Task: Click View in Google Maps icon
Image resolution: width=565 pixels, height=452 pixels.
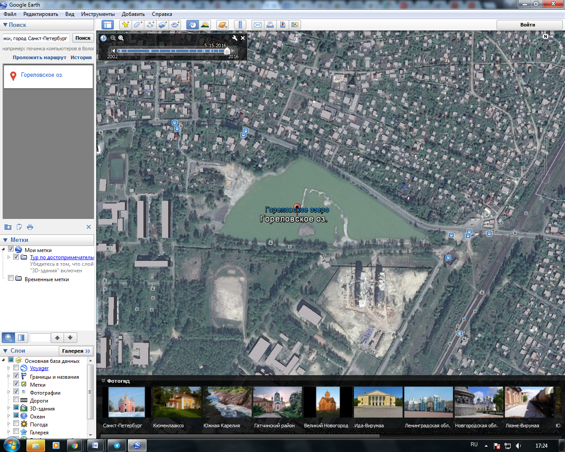Action: coord(294,25)
